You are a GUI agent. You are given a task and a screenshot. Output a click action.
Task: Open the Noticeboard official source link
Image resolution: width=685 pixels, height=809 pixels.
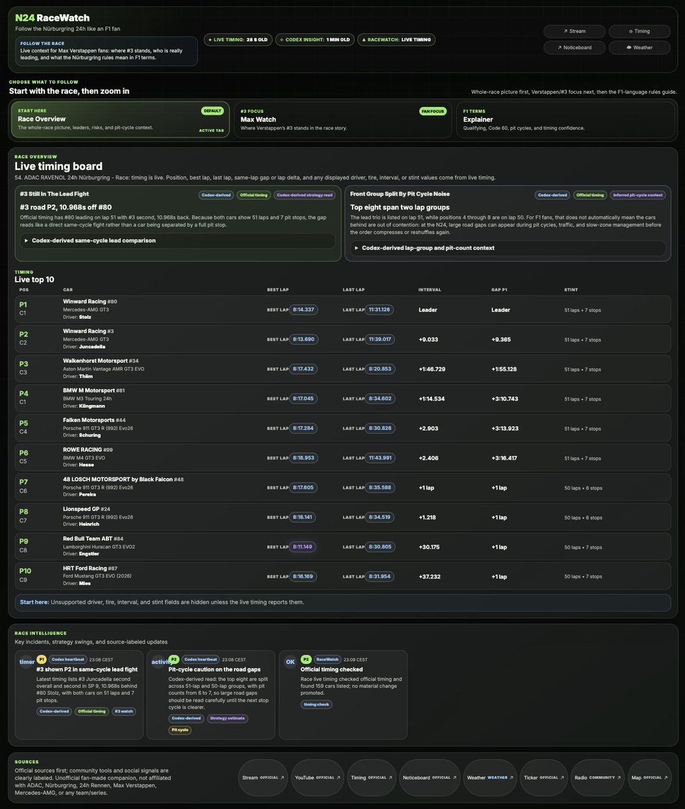coord(429,777)
